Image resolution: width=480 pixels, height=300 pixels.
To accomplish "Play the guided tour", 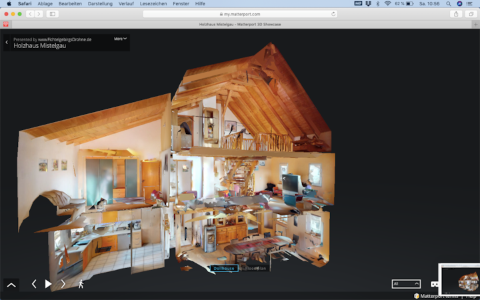I will pyautogui.click(x=48, y=284).
